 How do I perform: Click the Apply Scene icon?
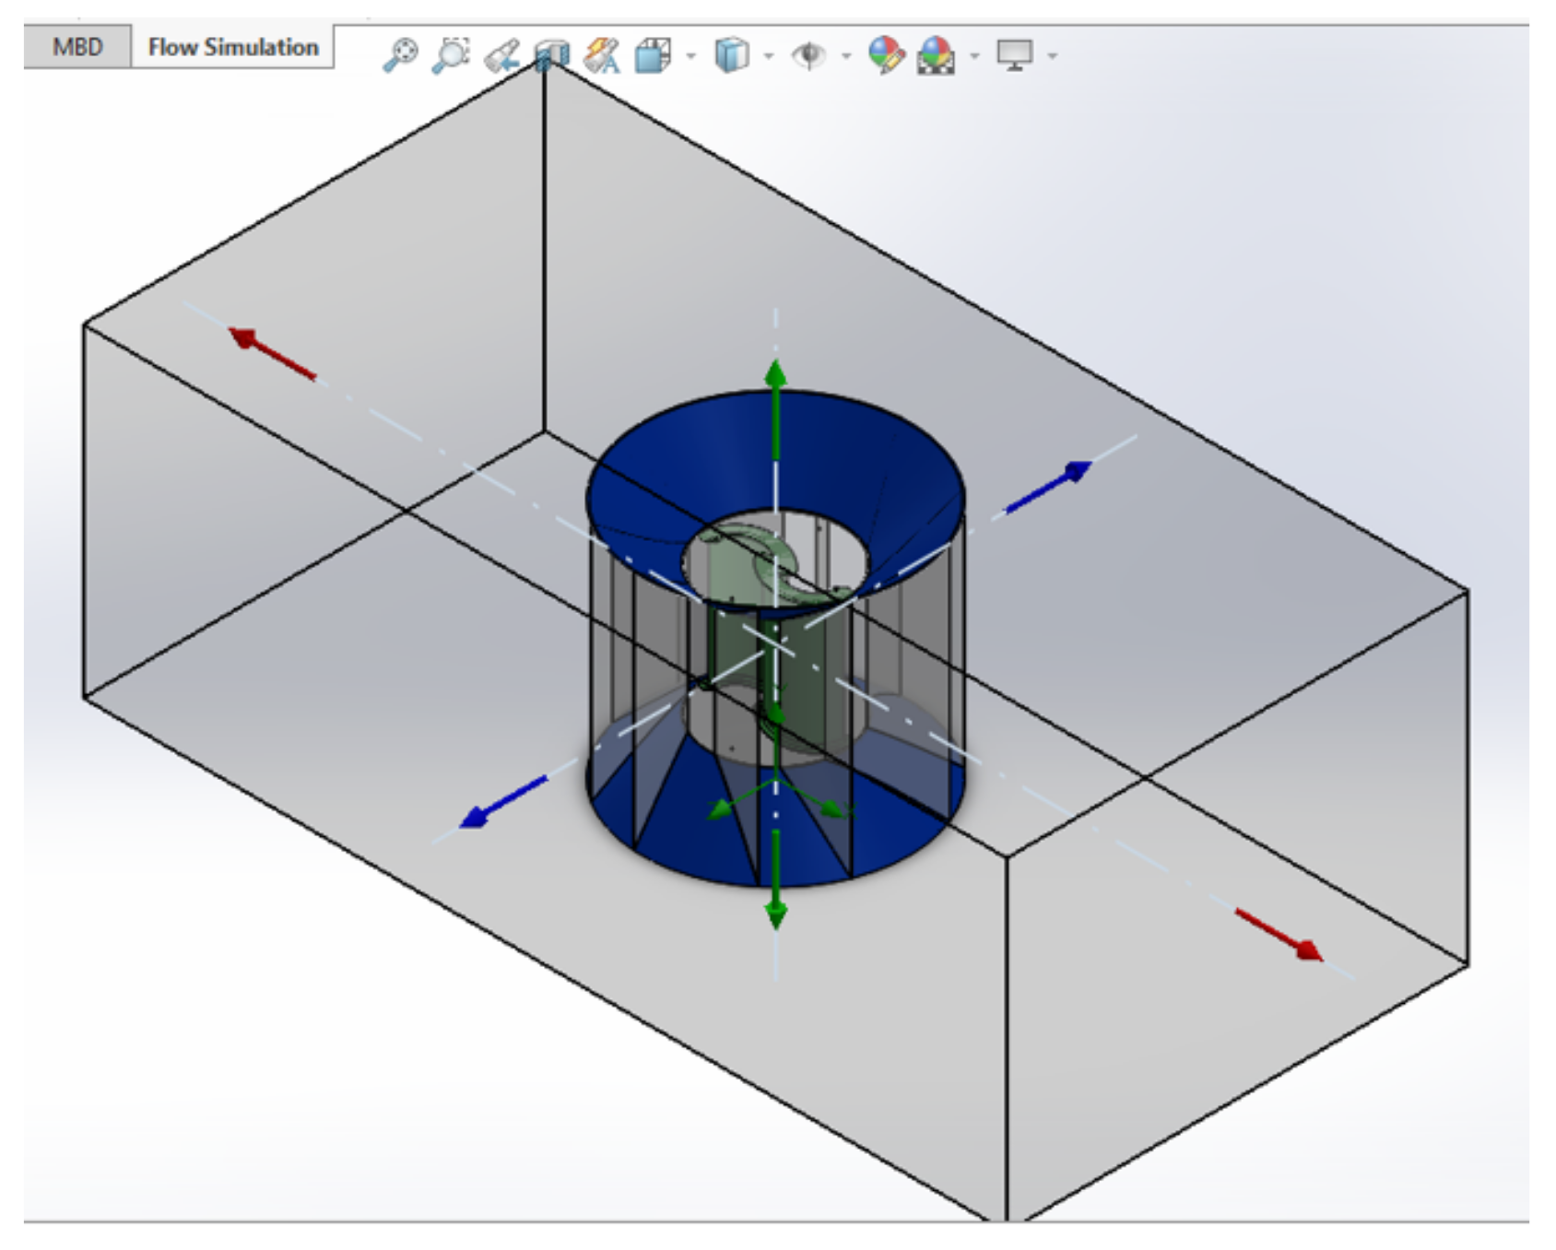coord(936,55)
